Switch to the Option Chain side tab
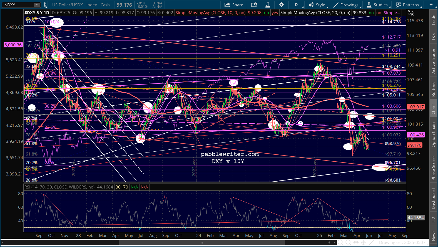 [x=433, y=135]
